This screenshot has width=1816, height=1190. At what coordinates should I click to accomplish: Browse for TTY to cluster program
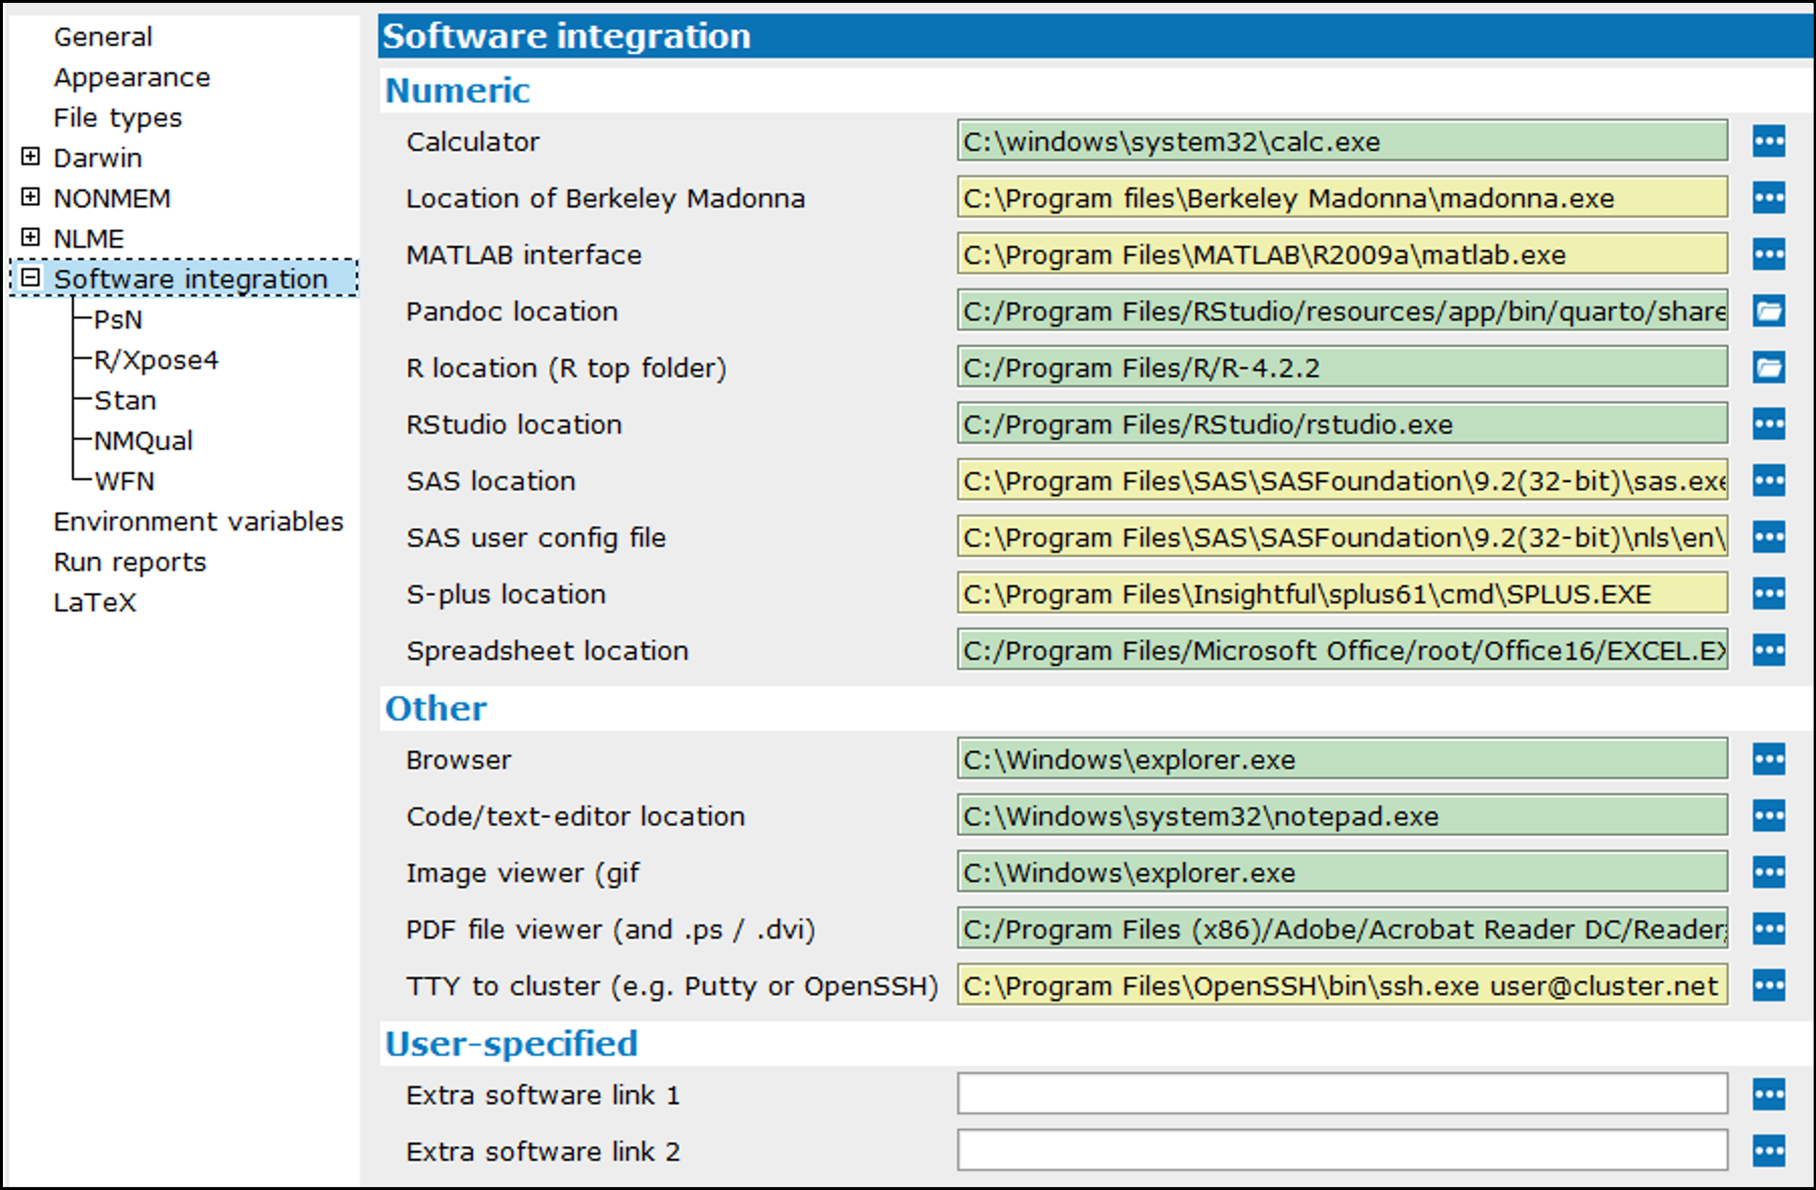[x=1768, y=986]
